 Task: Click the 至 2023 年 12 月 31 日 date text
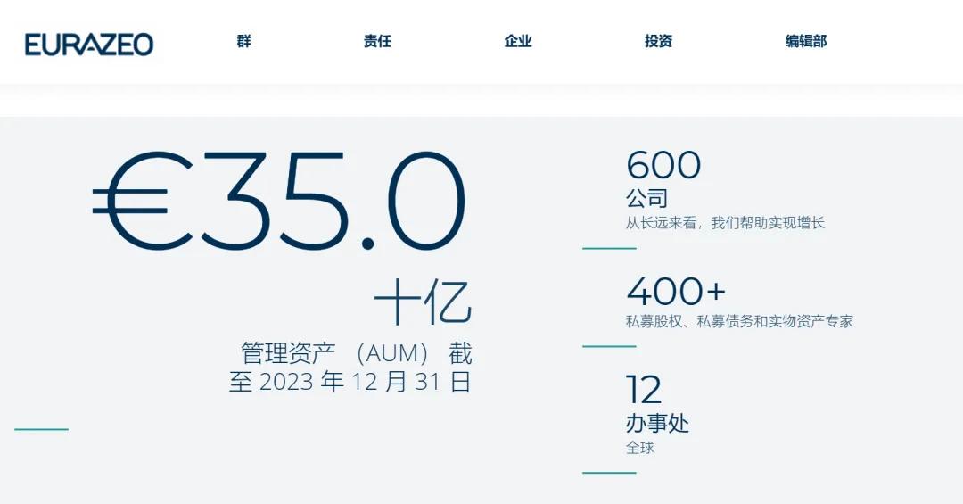point(350,382)
